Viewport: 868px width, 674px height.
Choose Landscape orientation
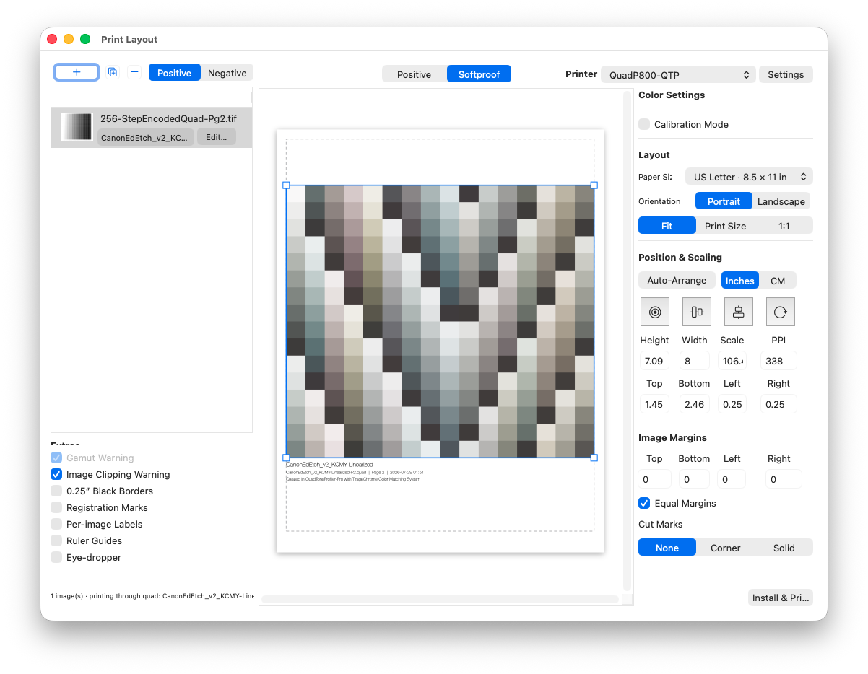(x=781, y=201)
